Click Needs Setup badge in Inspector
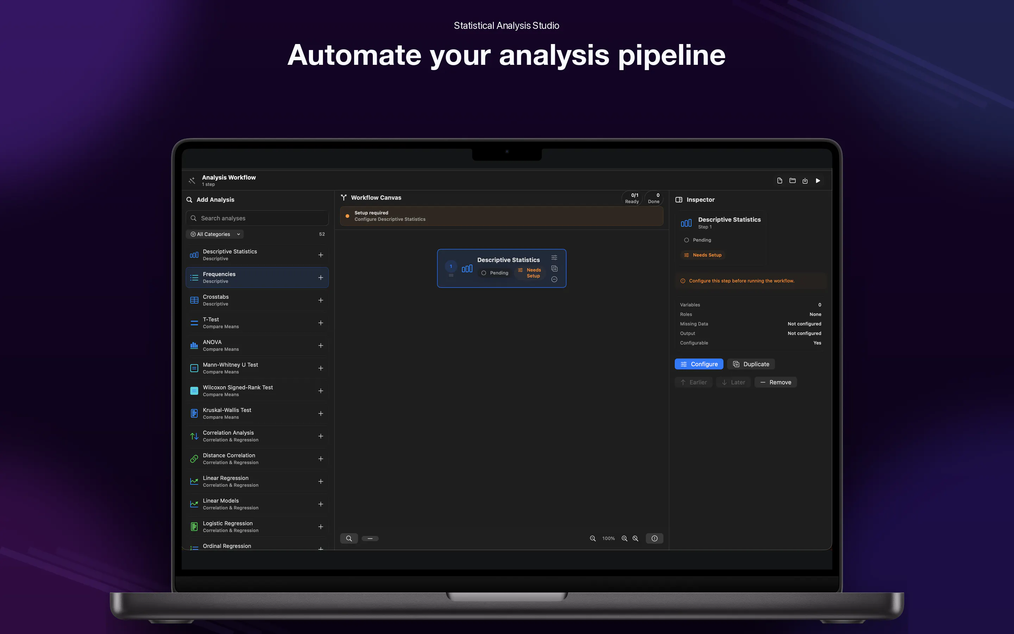 (703, 255)
